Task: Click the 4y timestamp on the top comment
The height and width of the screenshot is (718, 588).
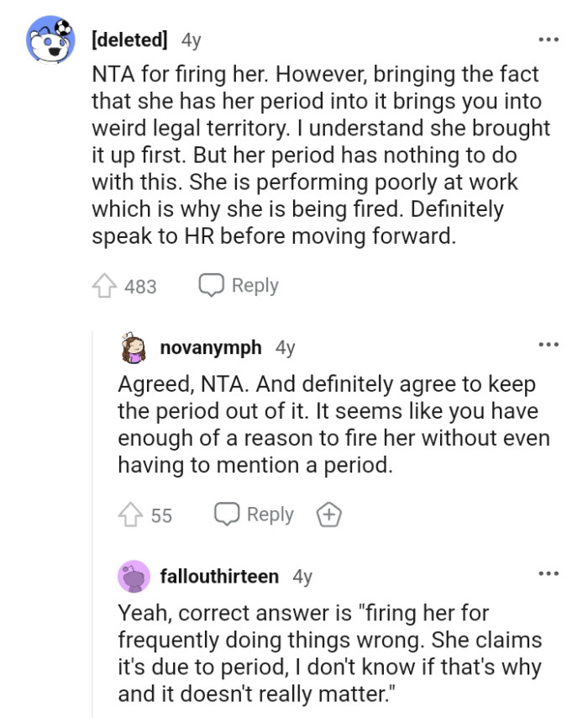Action: click(x=189, y=38)
